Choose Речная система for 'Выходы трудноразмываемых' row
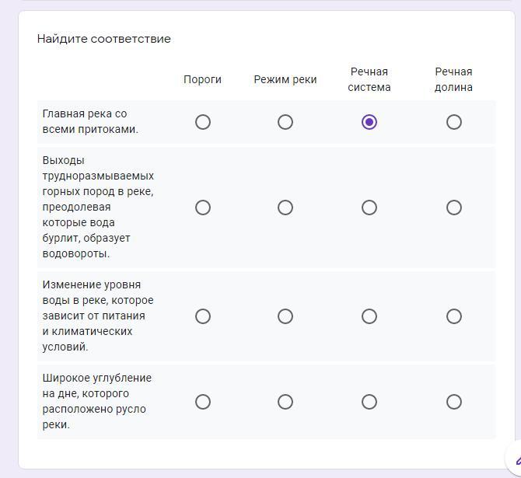 click(369, 208)
